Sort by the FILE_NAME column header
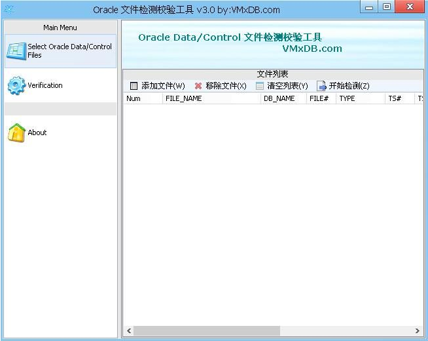 [183, 98]
